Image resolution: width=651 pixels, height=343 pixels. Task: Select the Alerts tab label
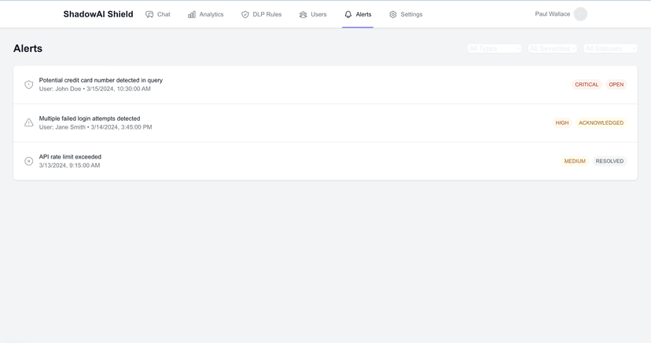(363, 14)
